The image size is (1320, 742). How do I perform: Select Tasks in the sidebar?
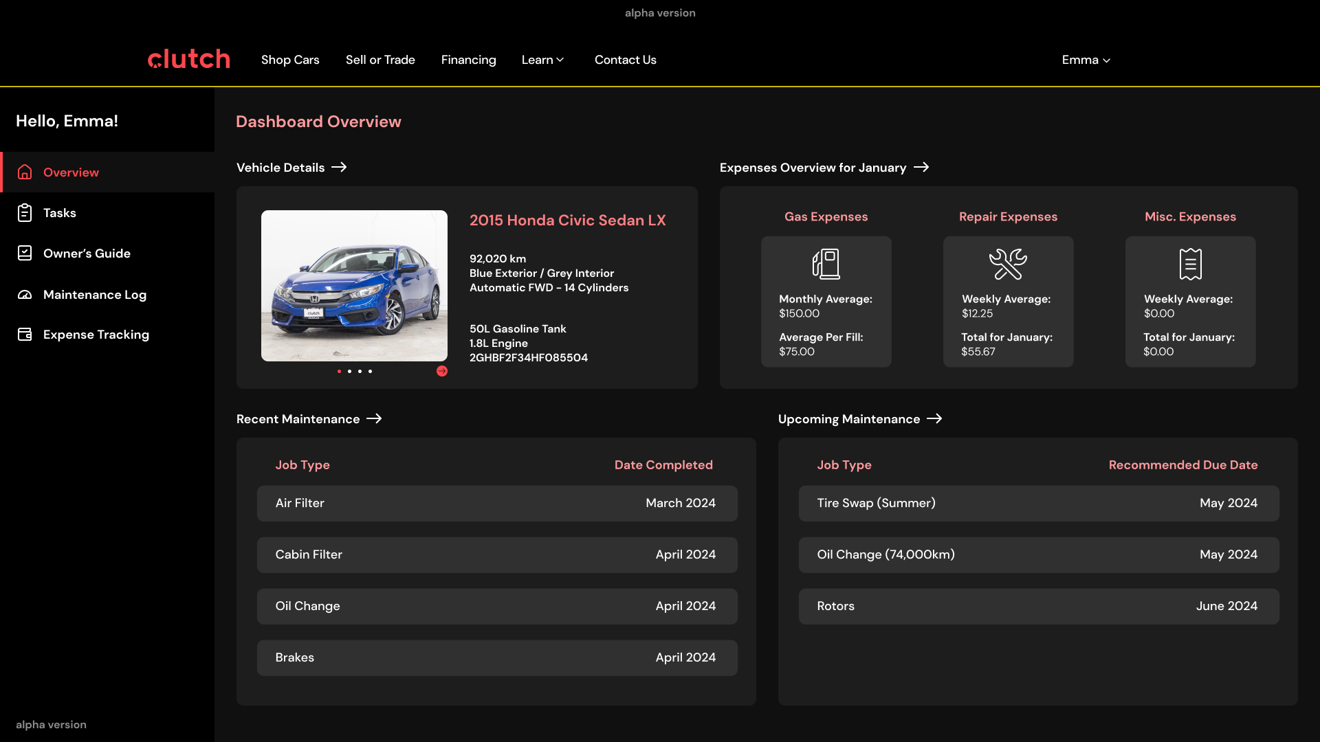click(107, 213)
